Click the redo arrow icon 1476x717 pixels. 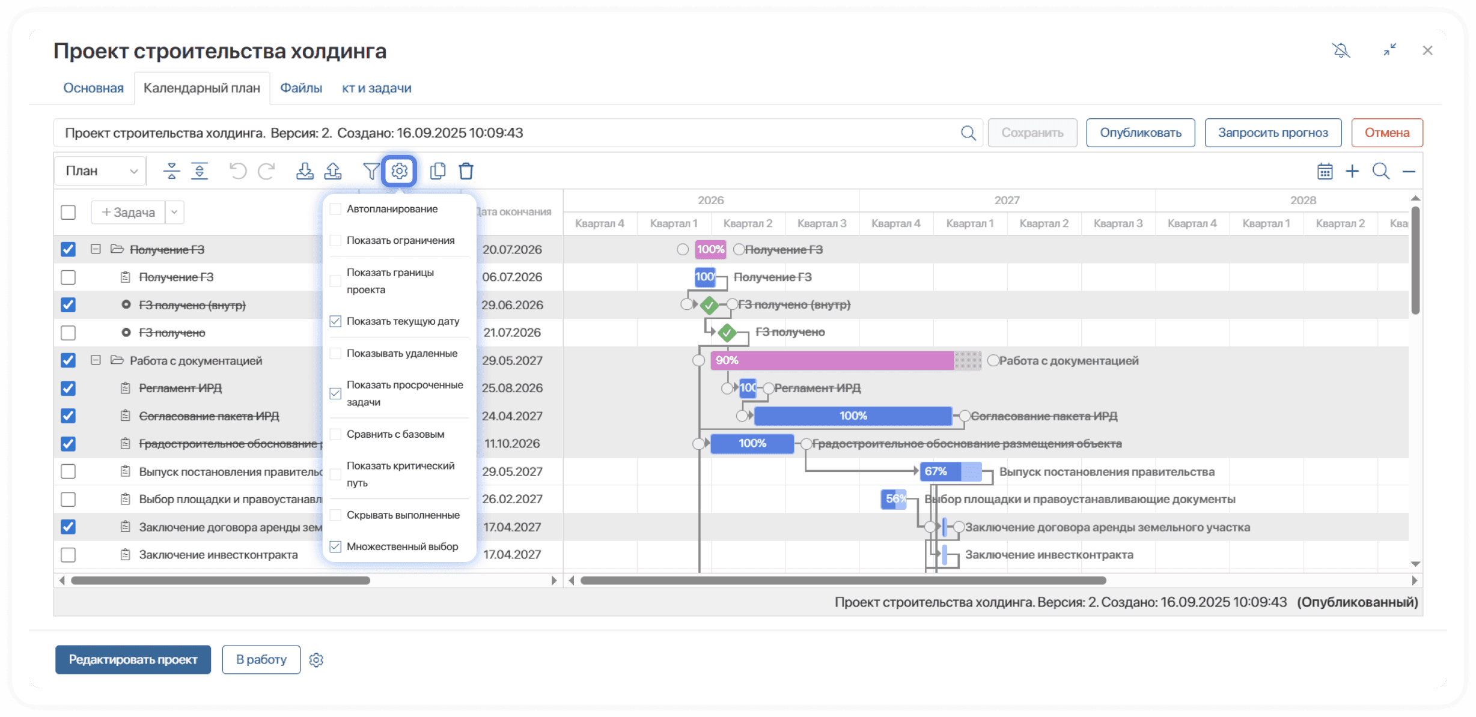tap(266, 171)
